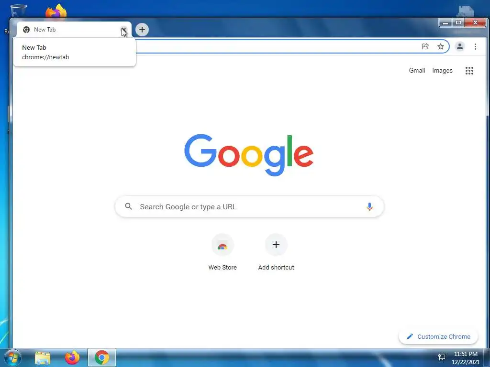Click the magnifier icon in search box
The image size is (490, 367).
point(128,206)
